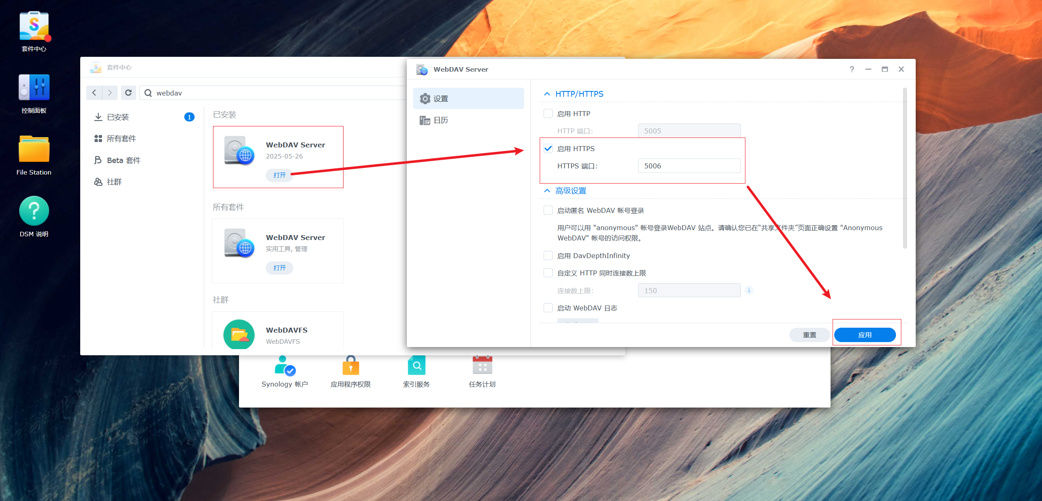Enable the DavDepthInfinity checkbox
1042x501 pixels.
click(548, 256)
